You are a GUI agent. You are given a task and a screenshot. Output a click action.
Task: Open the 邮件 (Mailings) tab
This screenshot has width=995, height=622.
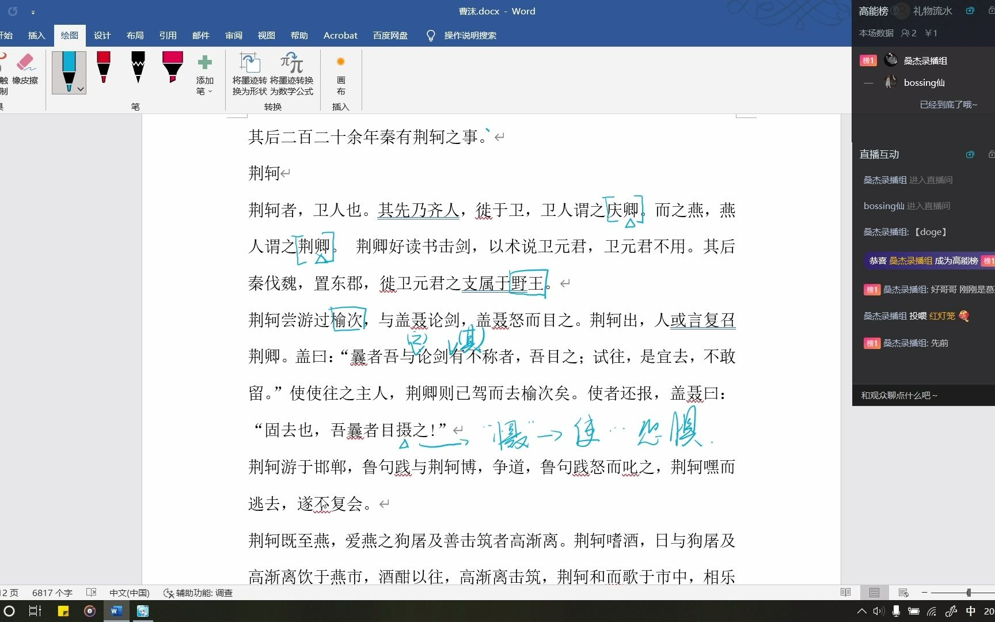(201, 36)
